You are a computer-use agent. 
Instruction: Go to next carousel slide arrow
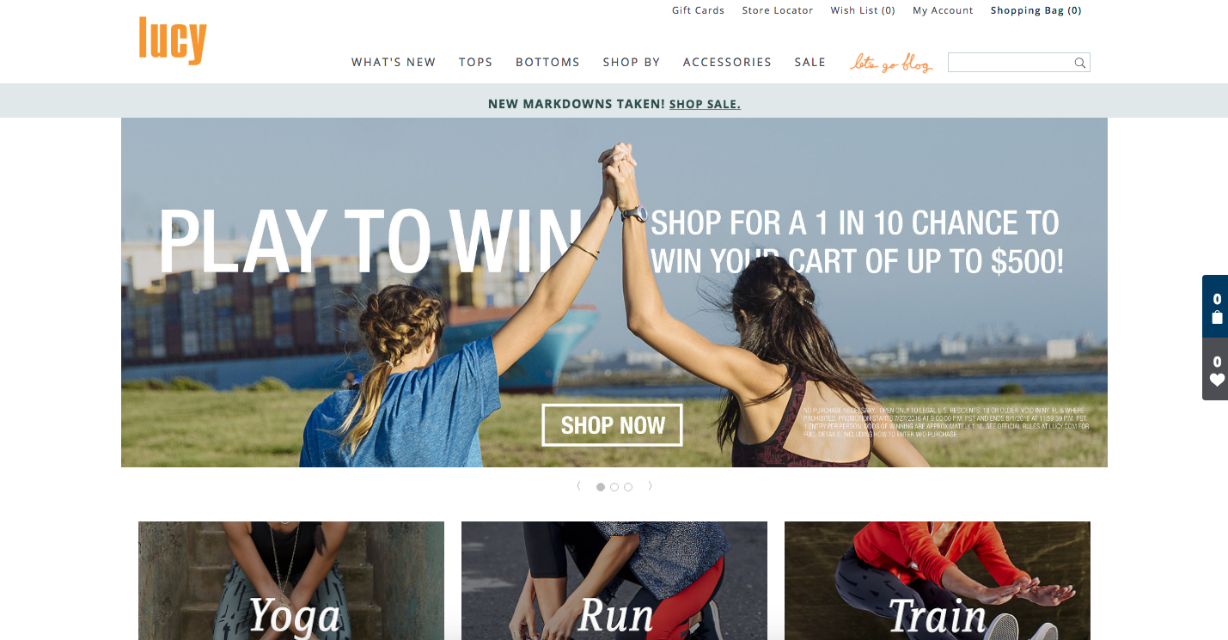650,486
